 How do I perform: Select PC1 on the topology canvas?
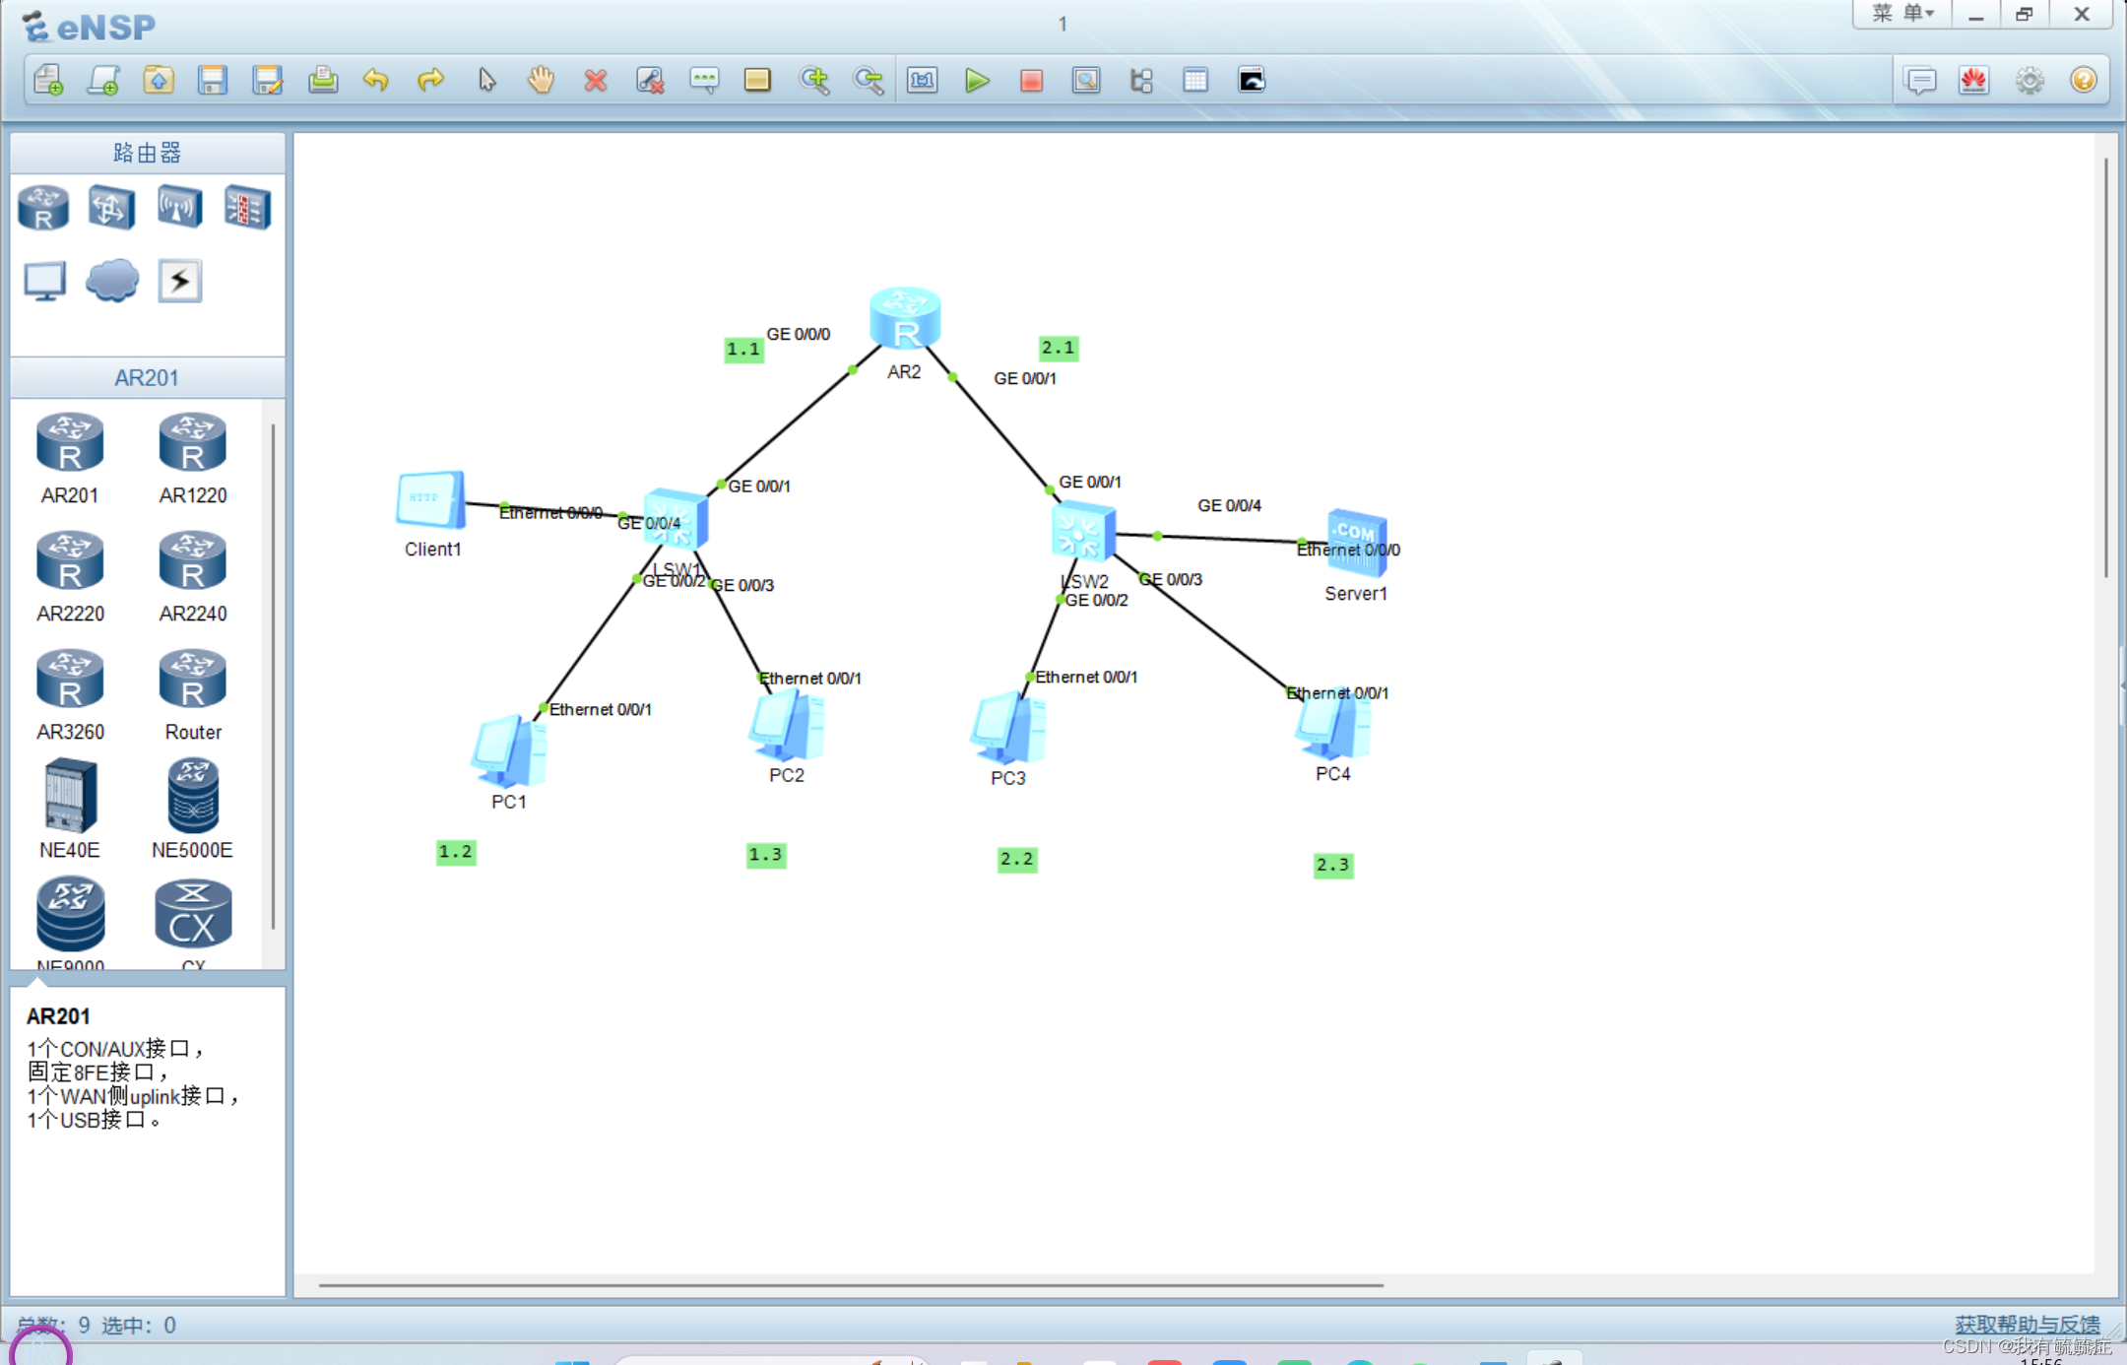click(509, 750)
